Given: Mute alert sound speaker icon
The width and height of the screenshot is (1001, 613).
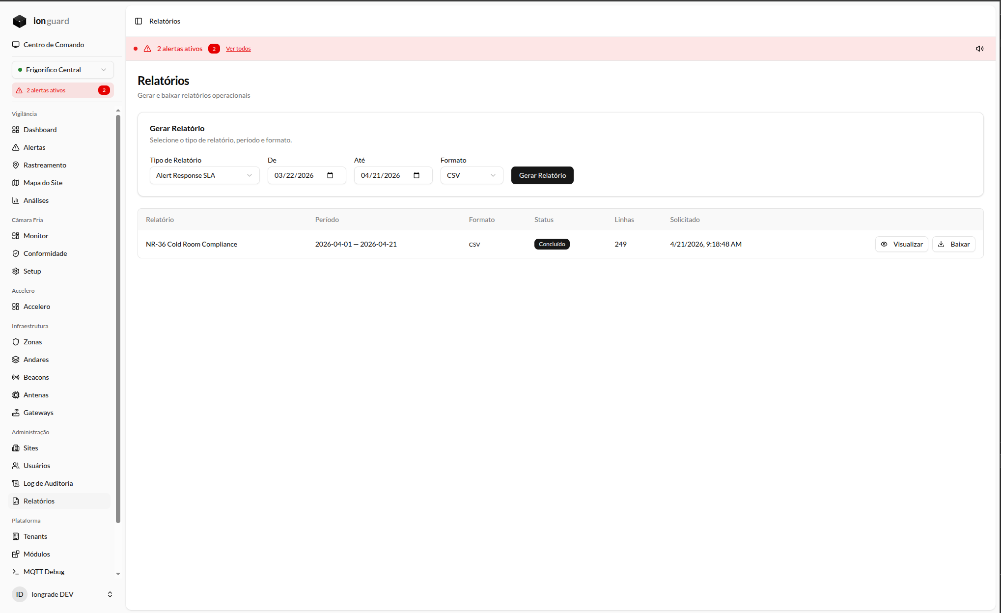Looking at the screenshot, I should [x=979, y=49].
